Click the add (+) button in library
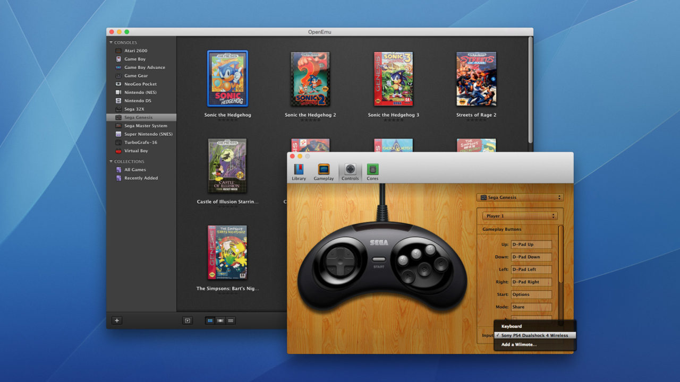This screenshot has width=680, height=382. coord(117,320)
